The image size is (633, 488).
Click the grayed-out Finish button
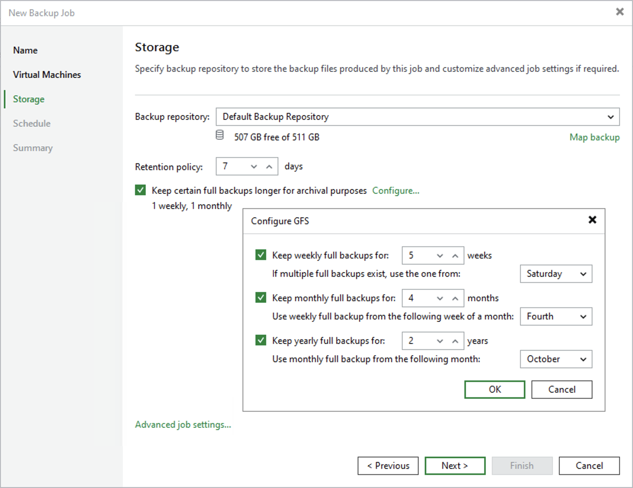pyautogui.click(x=522, y=466)
